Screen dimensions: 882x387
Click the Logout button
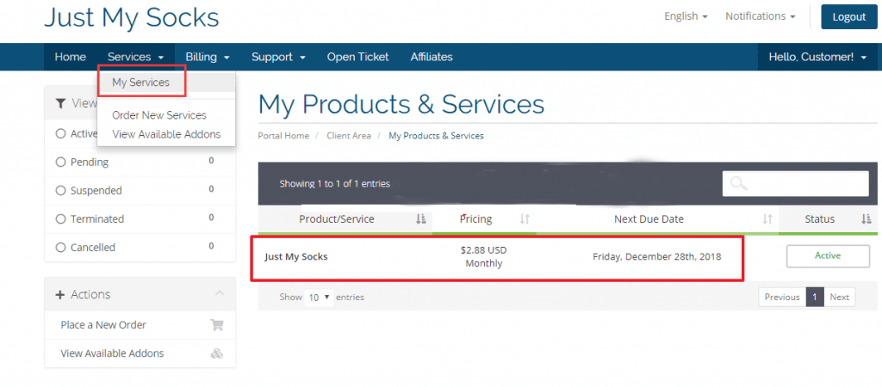click(848, 17)
